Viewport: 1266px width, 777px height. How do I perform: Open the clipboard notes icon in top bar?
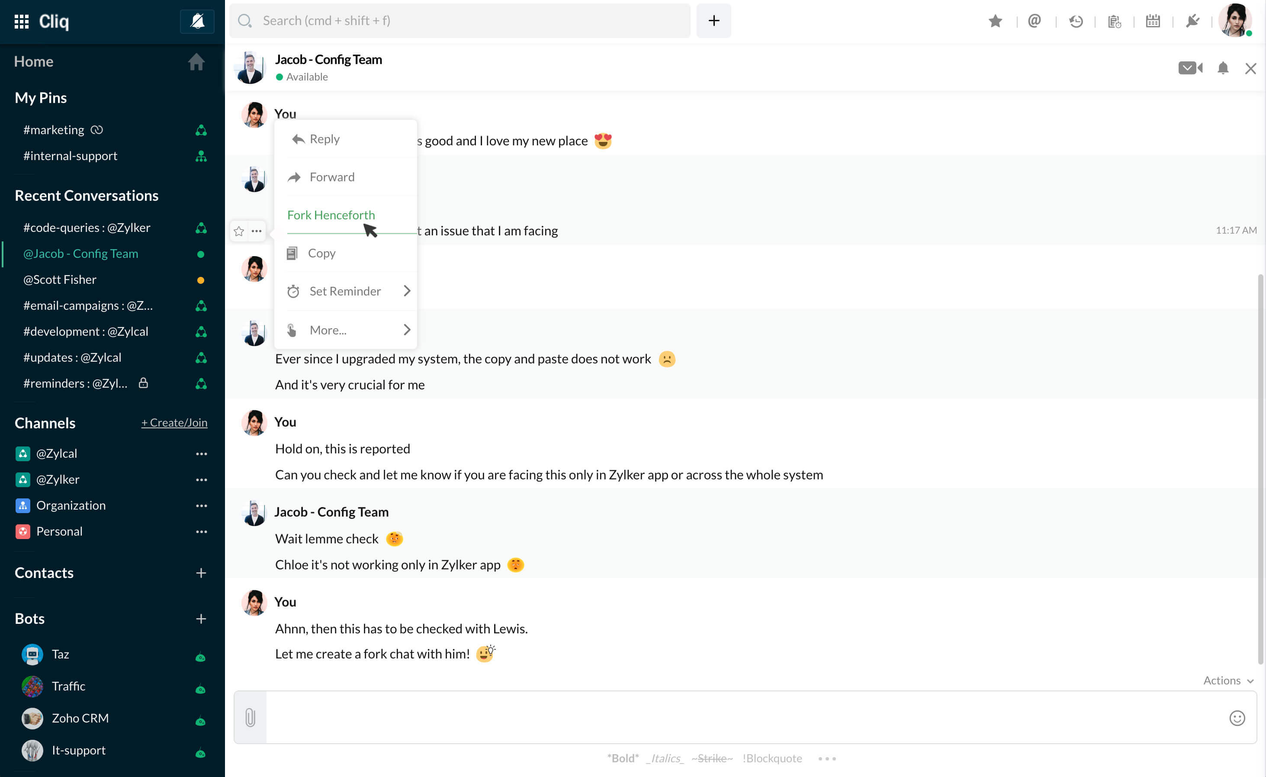tap(1114, 21)
